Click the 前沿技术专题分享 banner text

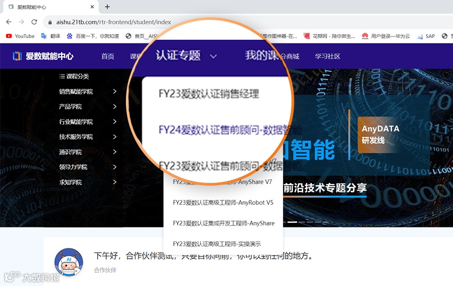tap(326, 188)
